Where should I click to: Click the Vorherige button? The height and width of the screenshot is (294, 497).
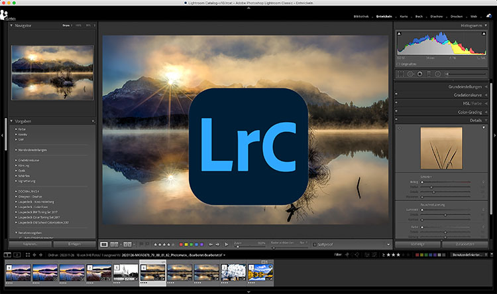pos(417,244)
